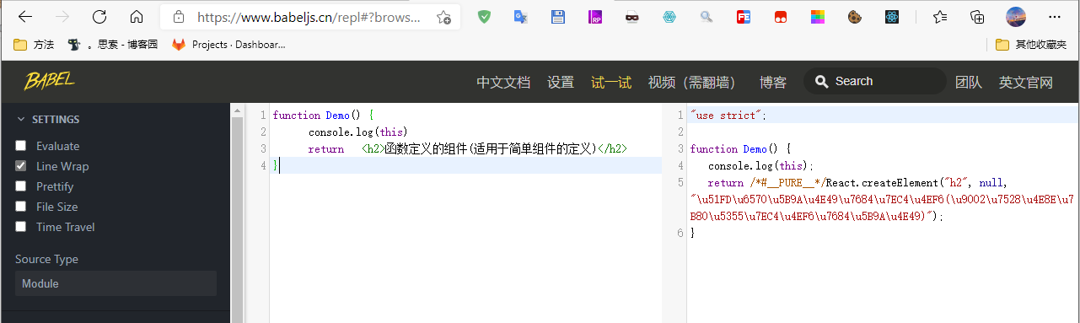
Task: Open the cookie extension
Action: click(x=855, y=17)
